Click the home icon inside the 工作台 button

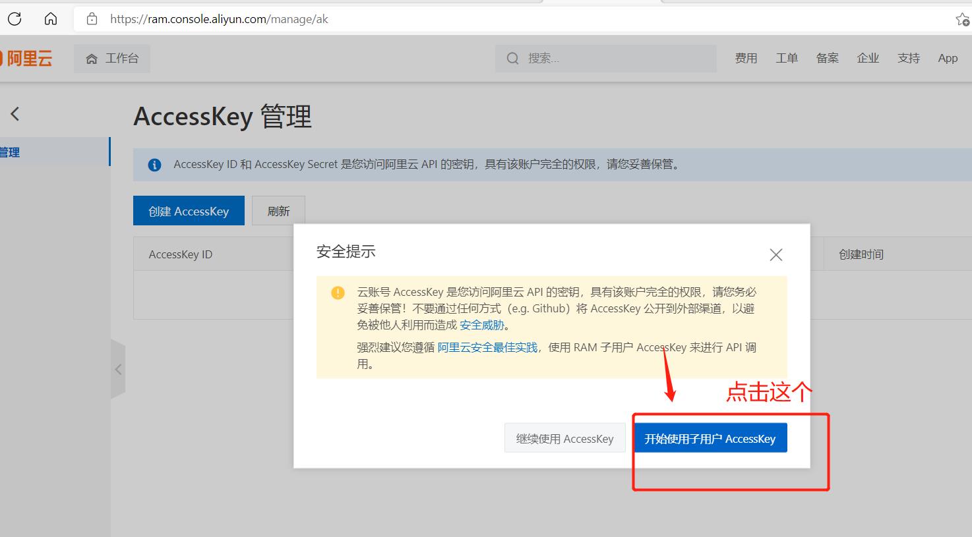click(x=92, y=59)
